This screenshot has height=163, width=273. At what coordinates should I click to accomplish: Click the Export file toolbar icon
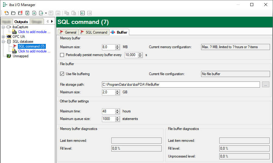point(41,13)
